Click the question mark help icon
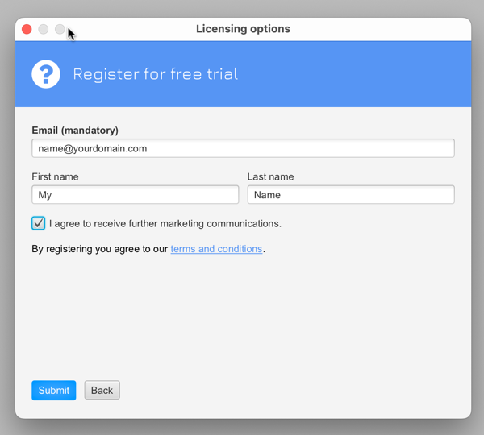484x435 pixels. 46,74
